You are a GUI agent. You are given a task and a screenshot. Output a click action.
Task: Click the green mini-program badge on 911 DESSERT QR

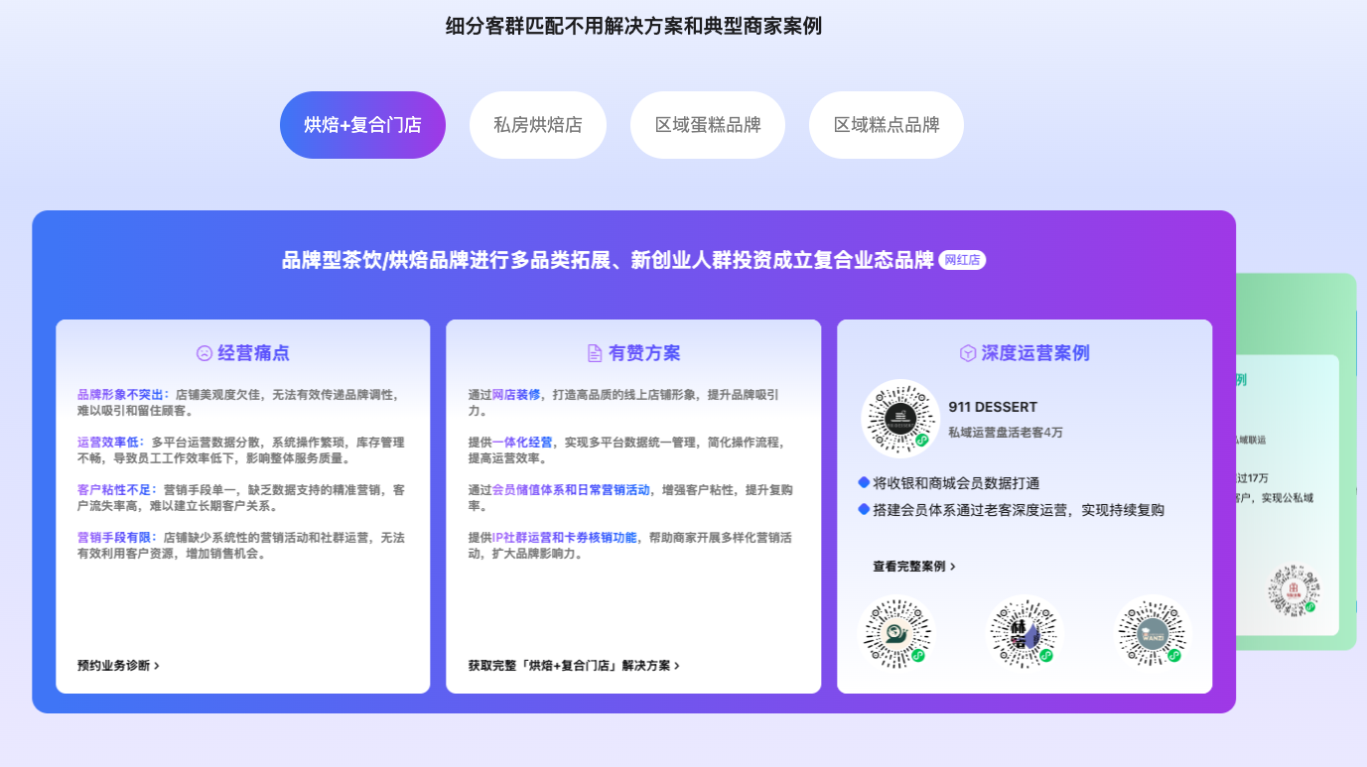921,441
